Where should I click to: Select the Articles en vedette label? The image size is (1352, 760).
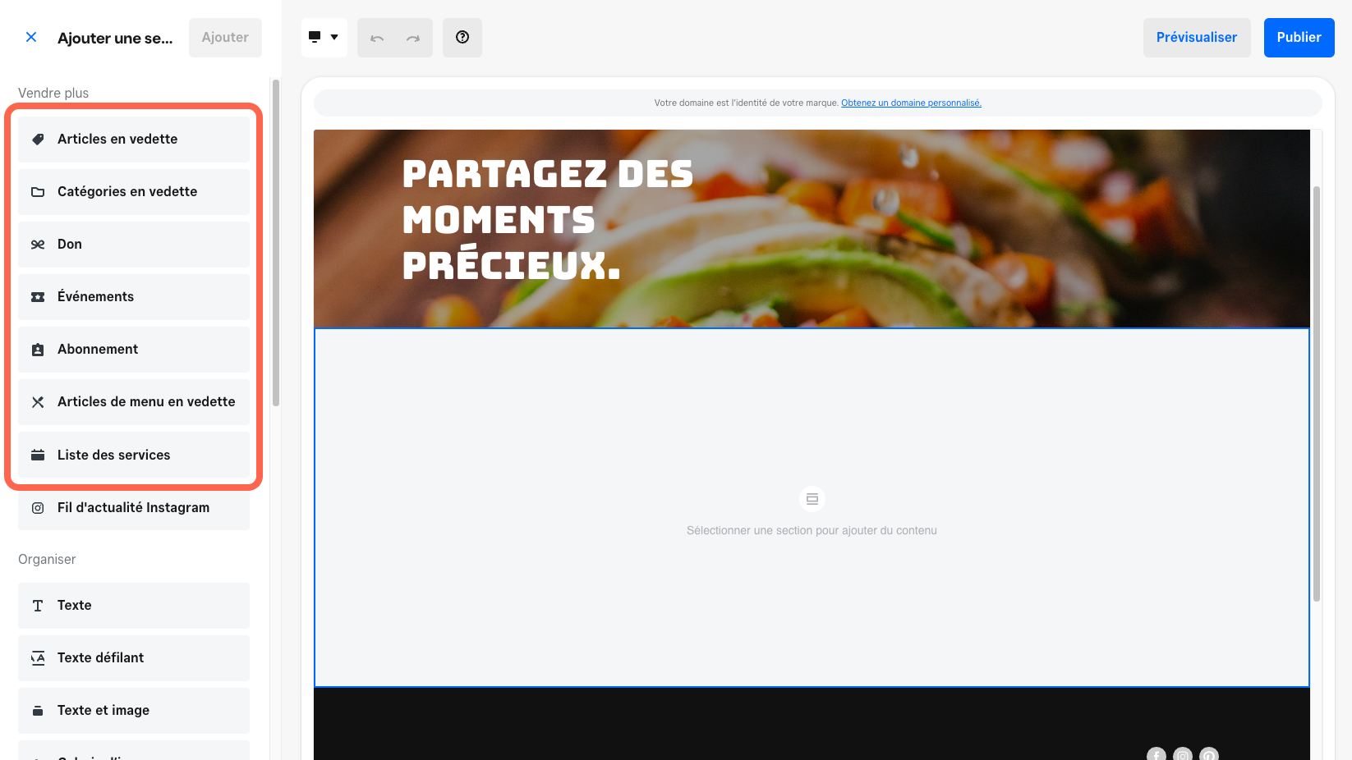[x=117, y=140]
